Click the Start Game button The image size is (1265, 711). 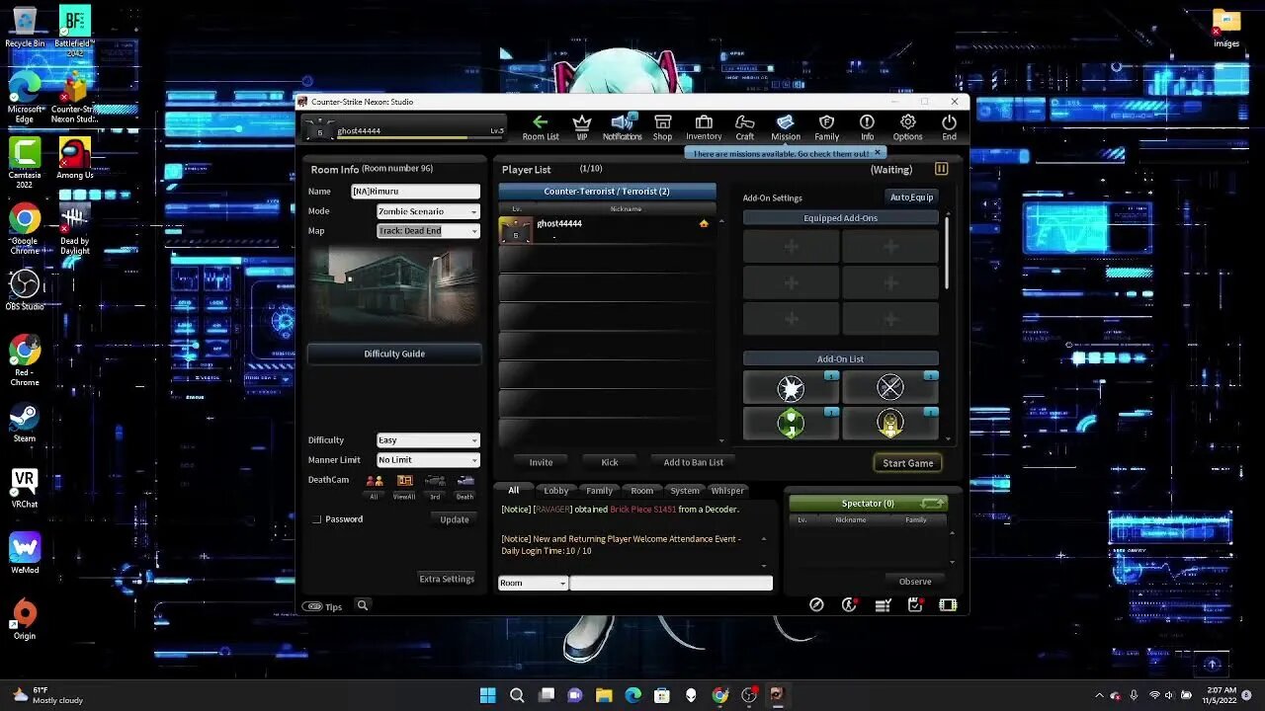point(907,463)
